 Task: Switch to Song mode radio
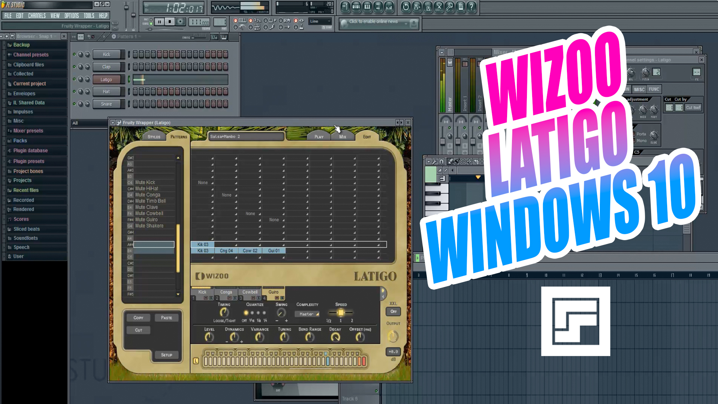pos(151,24)
